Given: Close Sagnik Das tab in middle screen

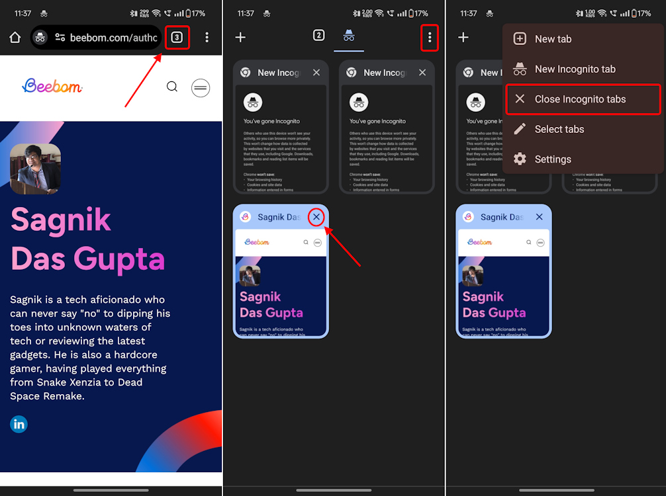Looking at the screenshot, I should pyautogui.click(x=316, y=217).
